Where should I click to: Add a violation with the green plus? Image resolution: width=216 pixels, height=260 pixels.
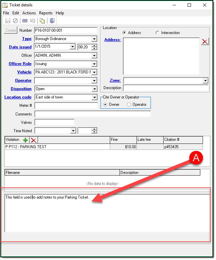point(26,140)
